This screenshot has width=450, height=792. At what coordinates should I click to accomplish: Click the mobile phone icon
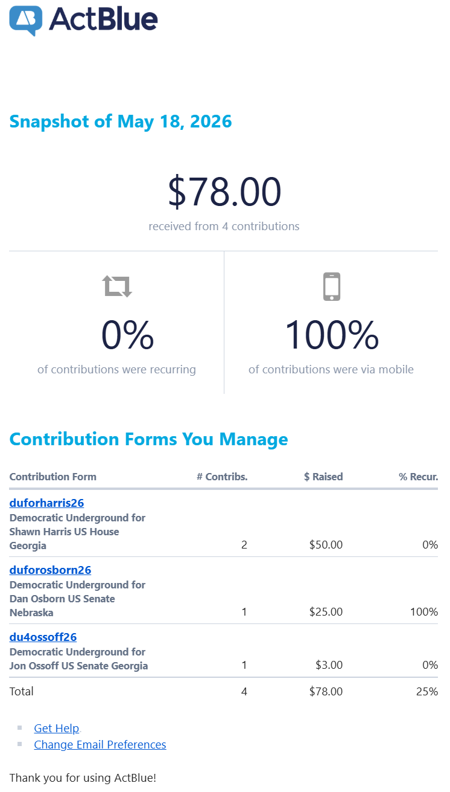tap(332, 286)
